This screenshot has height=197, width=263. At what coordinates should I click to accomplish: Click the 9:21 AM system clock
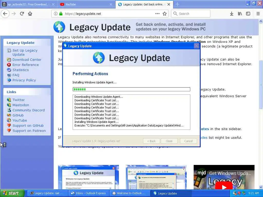(x=253, y=193)
